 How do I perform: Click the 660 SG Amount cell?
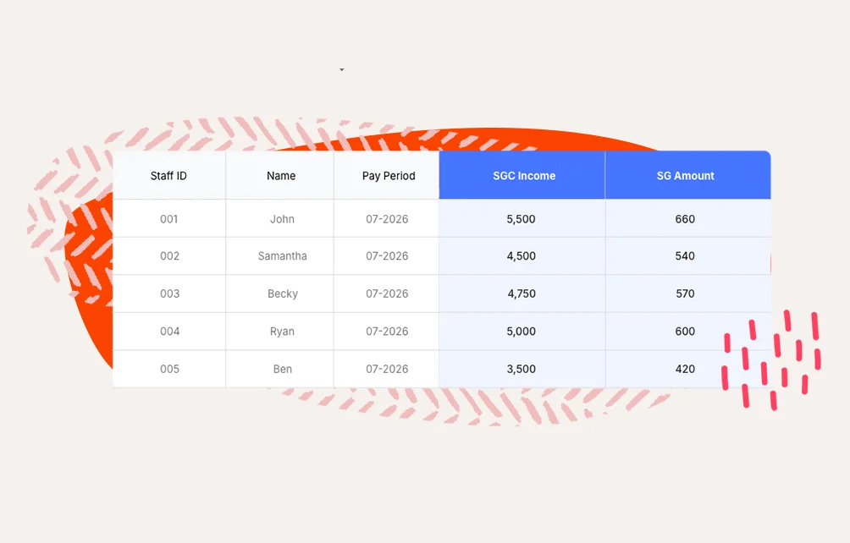[x=685, y=219]
